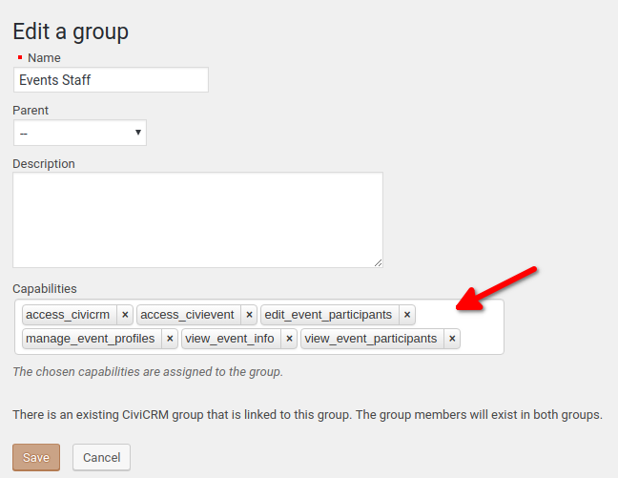618x478 pixels.
Task: Remove the manage_event_profiles capability tag
Action: point(170,339)
